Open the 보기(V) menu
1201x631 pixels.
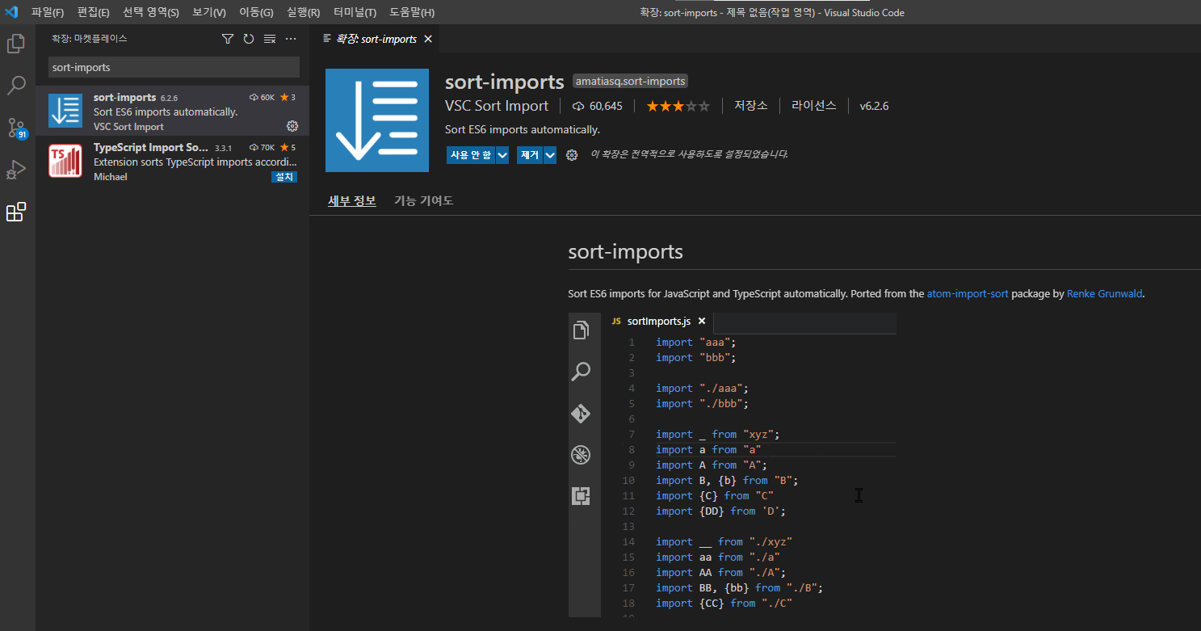[209, 12]
